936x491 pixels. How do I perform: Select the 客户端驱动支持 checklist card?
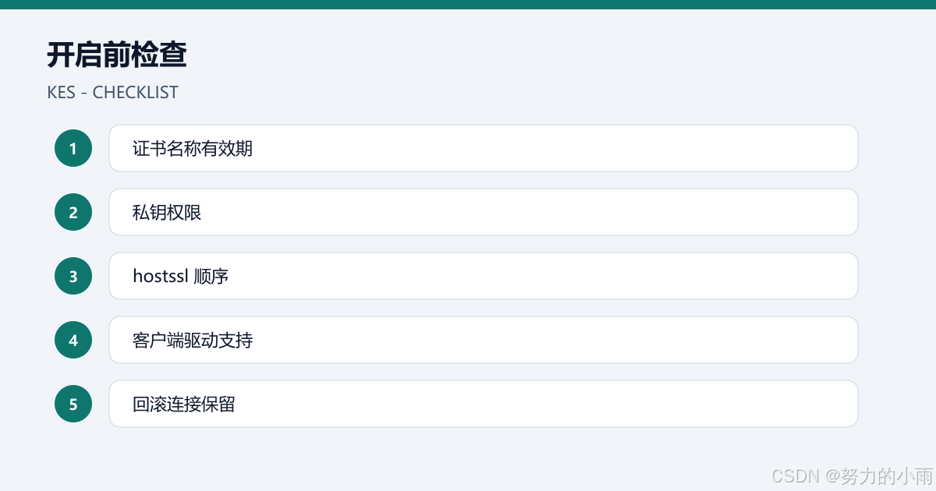(484, 340)
